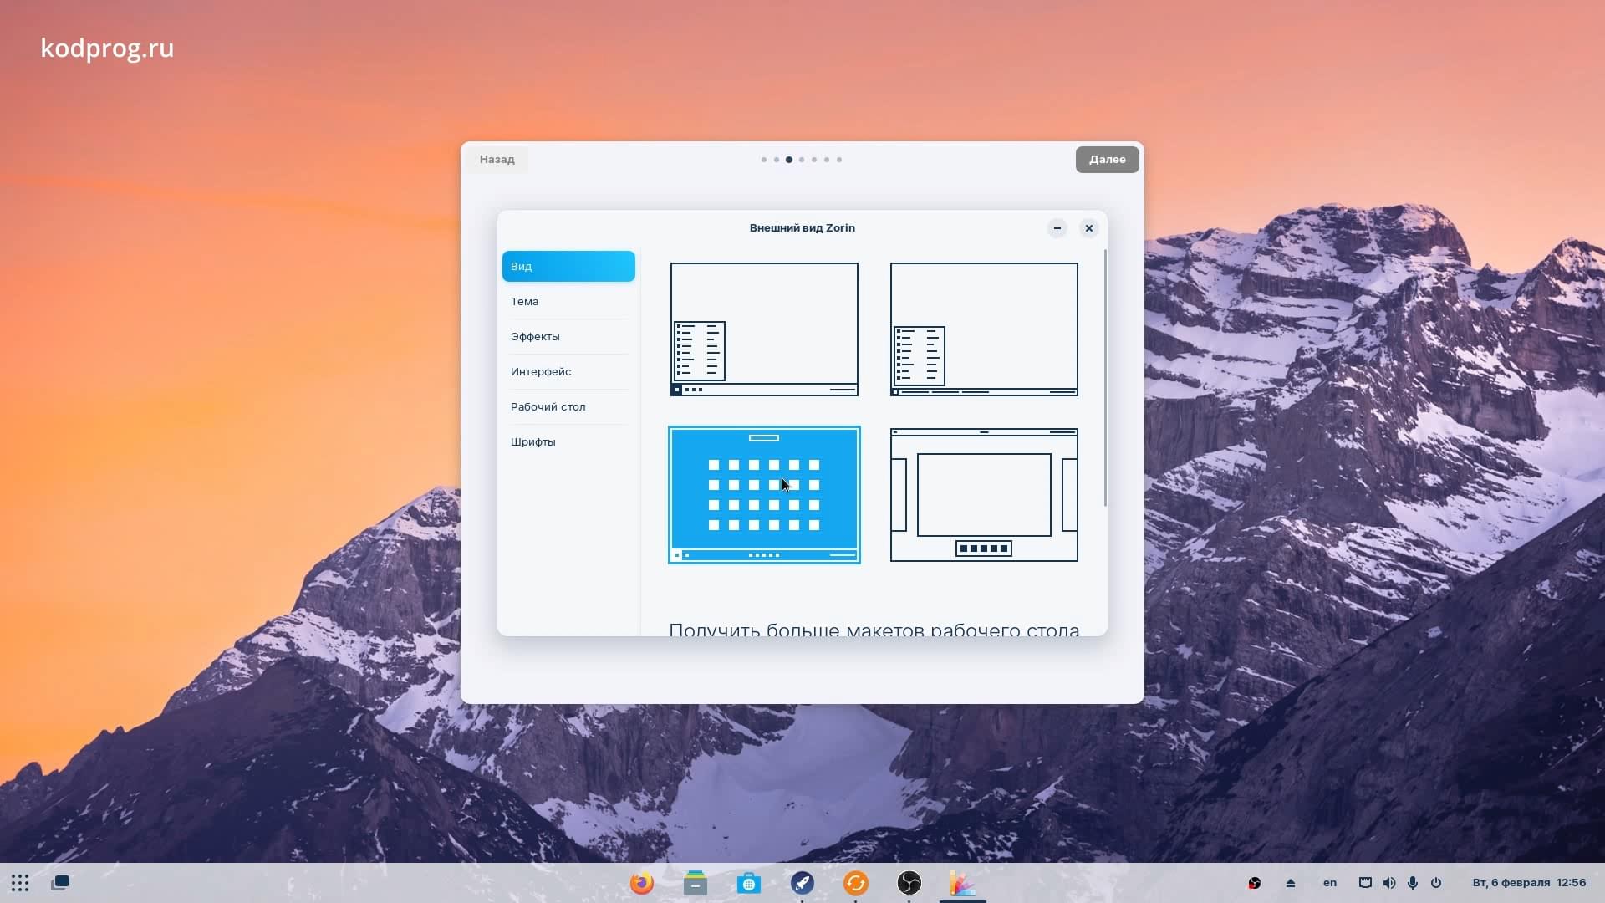This screenshot has height=903, width=1605.
Task: Open the rocket launcher app in taskbar
Action: [x=802, y=883]
